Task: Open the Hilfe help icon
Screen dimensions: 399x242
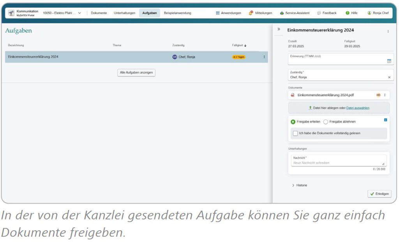Action: 347,13
